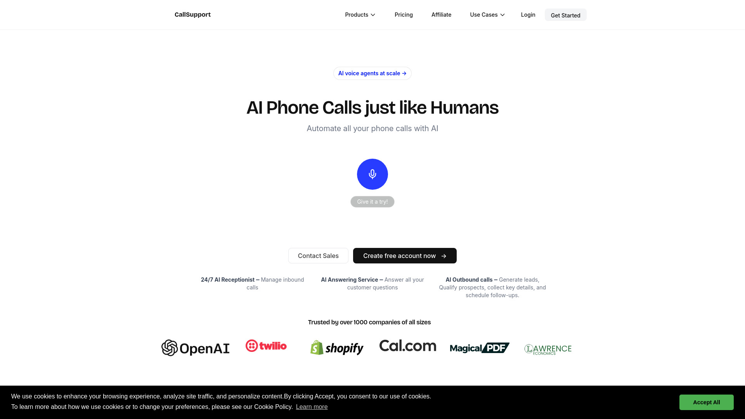Click the Shopify logo in trusted companies
Viewport: 745px width, 419px height.
[337, 348]
